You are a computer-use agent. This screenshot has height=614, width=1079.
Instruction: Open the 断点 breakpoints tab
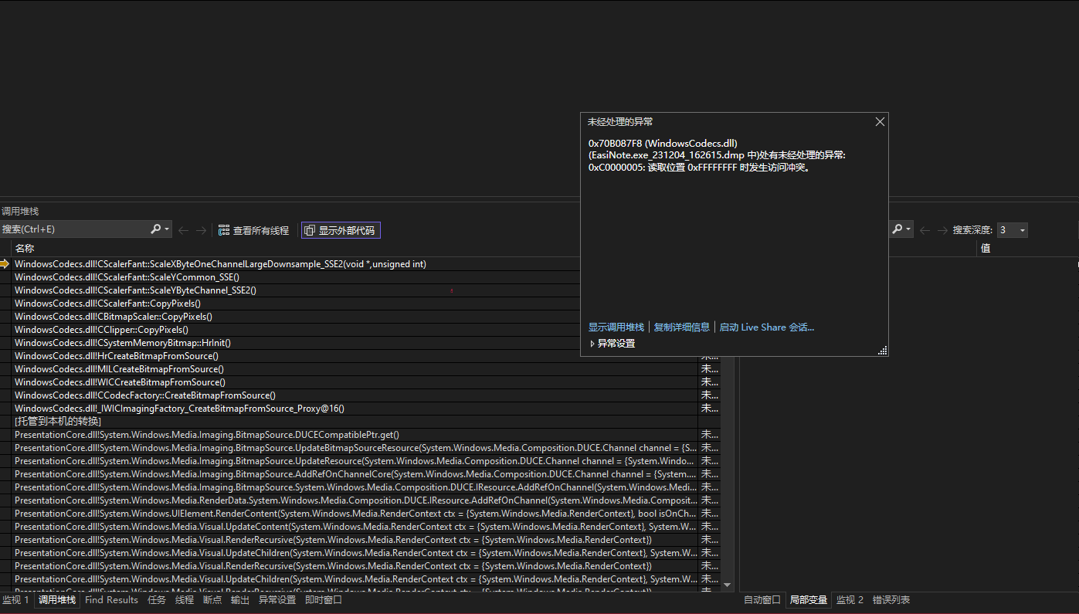click(212, 600)
